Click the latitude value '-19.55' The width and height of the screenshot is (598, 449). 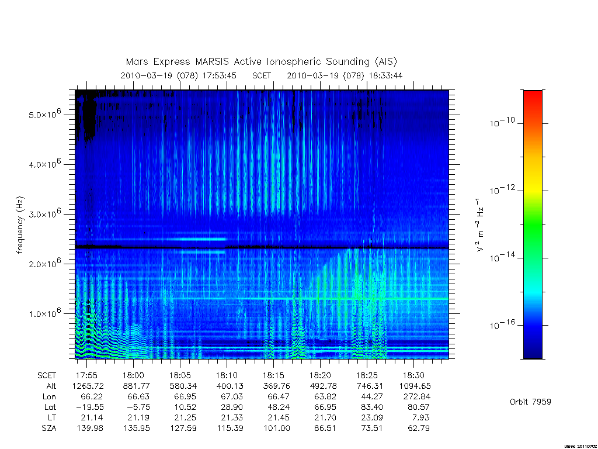click(90, 407)
